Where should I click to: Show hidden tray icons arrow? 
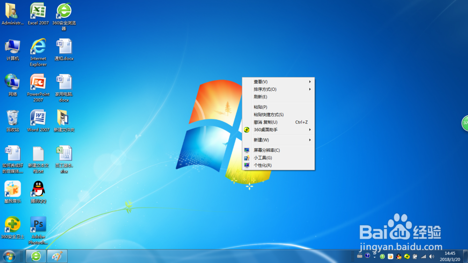(374, 257)
